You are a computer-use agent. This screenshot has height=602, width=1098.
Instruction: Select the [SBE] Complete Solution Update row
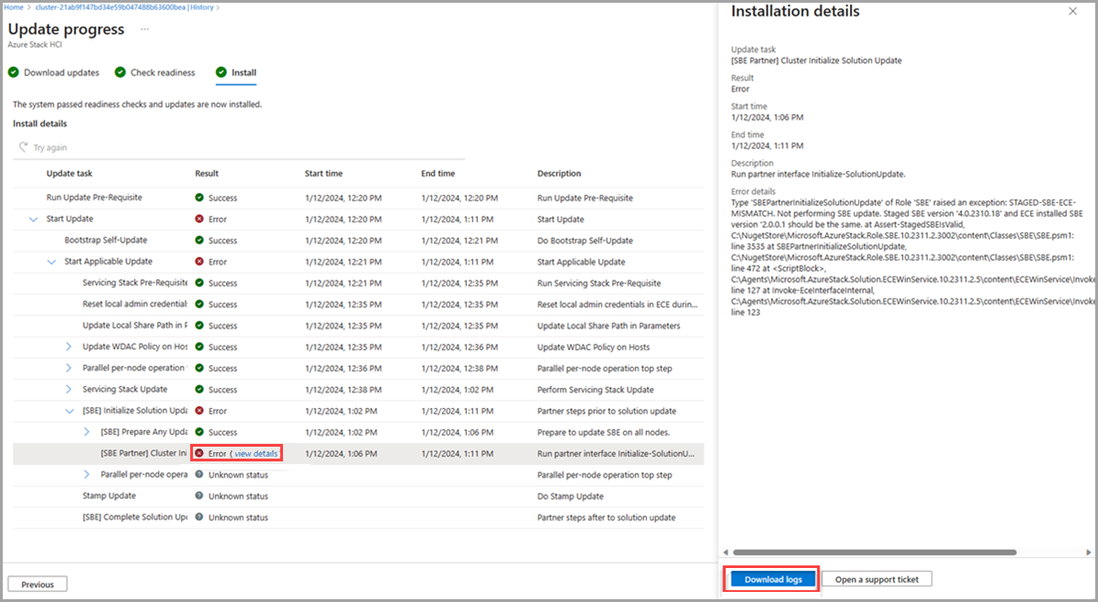pos(358,517)
